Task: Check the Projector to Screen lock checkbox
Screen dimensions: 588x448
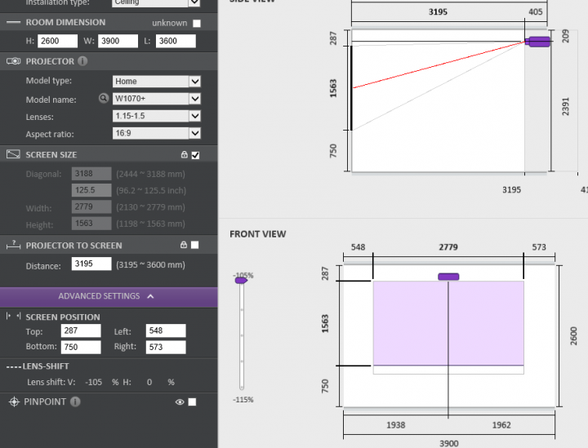Action: coord(195,245)
